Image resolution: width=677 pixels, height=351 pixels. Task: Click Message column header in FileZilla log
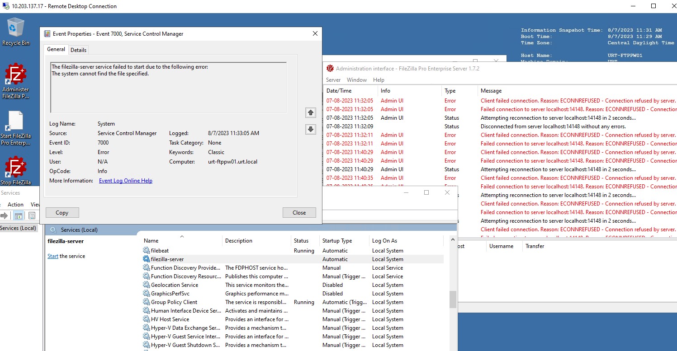click(x=578, y=91)
